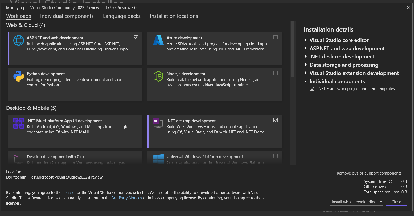Click the workloads list scrollbar thumb
Image resolution: width=414 pixels, height=216 pixels.
tap(293, 49)
